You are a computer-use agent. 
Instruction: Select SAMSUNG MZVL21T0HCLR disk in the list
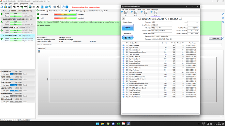[18, 21]
